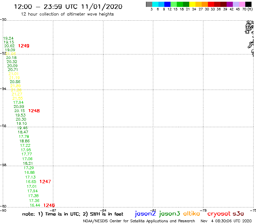Viewport: 256px width, 224px height.
Task: Click the yellow 21.01 wave height value
Action: pyautogui.click(x=13, y=74)
